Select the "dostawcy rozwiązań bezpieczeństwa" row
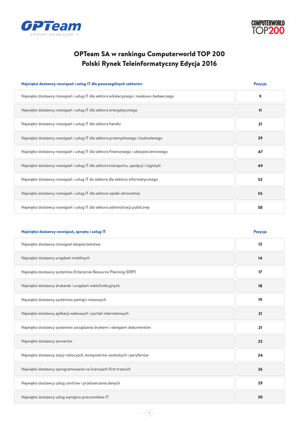 61,244
